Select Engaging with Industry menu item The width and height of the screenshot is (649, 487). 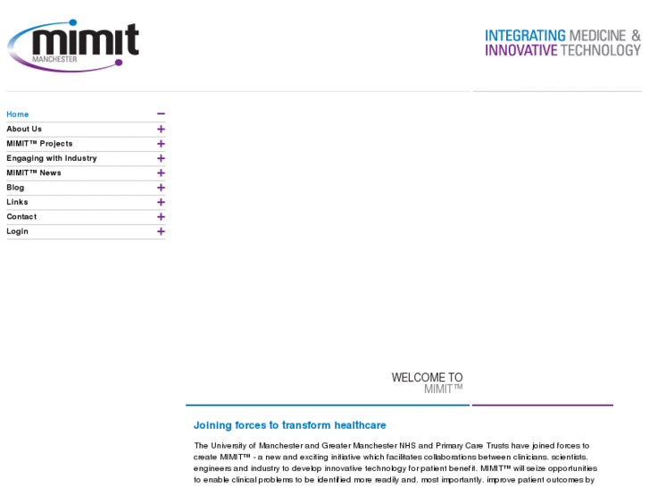(x=51, y=158)
